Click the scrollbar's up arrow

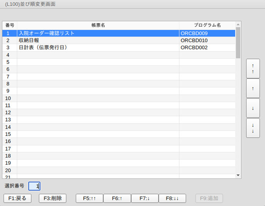point(238,24)
